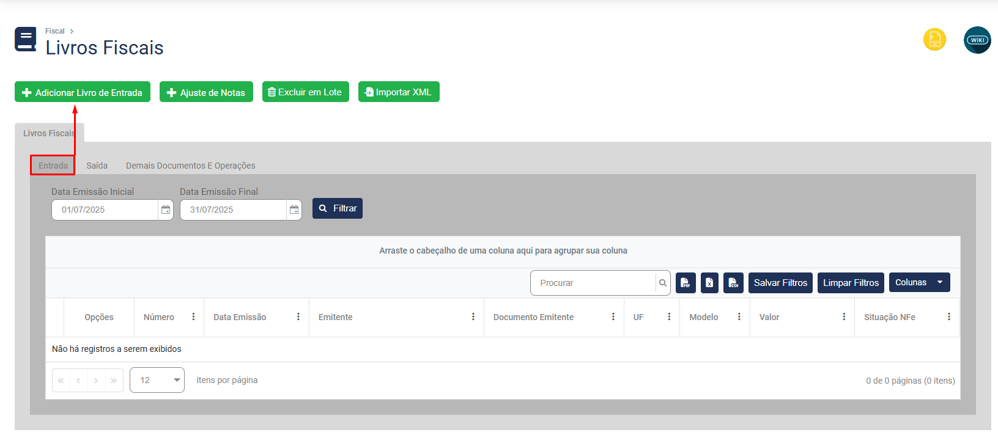Open UF column menu

(x=669, y=317)
